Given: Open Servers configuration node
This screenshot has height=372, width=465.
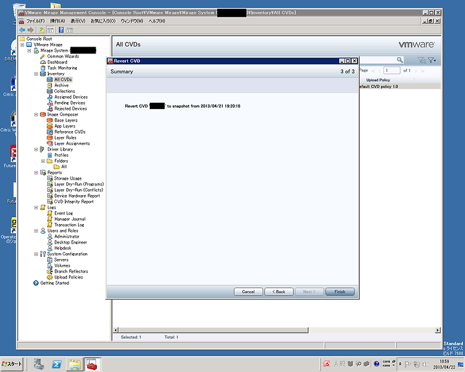Looking at the screenshot, I should [61, 260].
